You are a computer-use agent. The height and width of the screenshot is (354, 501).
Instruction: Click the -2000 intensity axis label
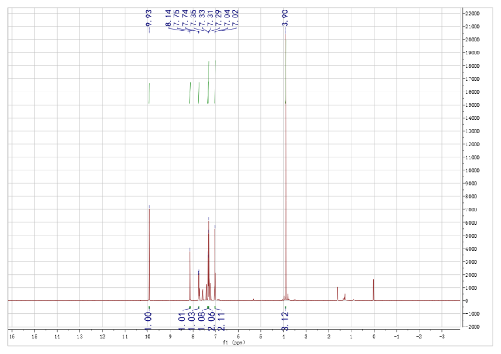point(473,327)
